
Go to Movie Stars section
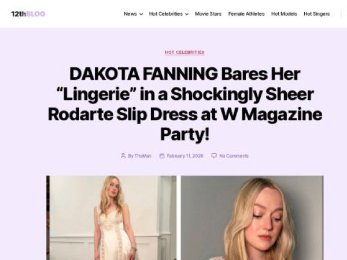coord(208,14)
